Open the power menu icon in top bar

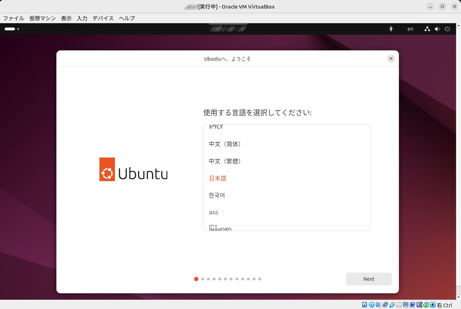click(447, 29)
